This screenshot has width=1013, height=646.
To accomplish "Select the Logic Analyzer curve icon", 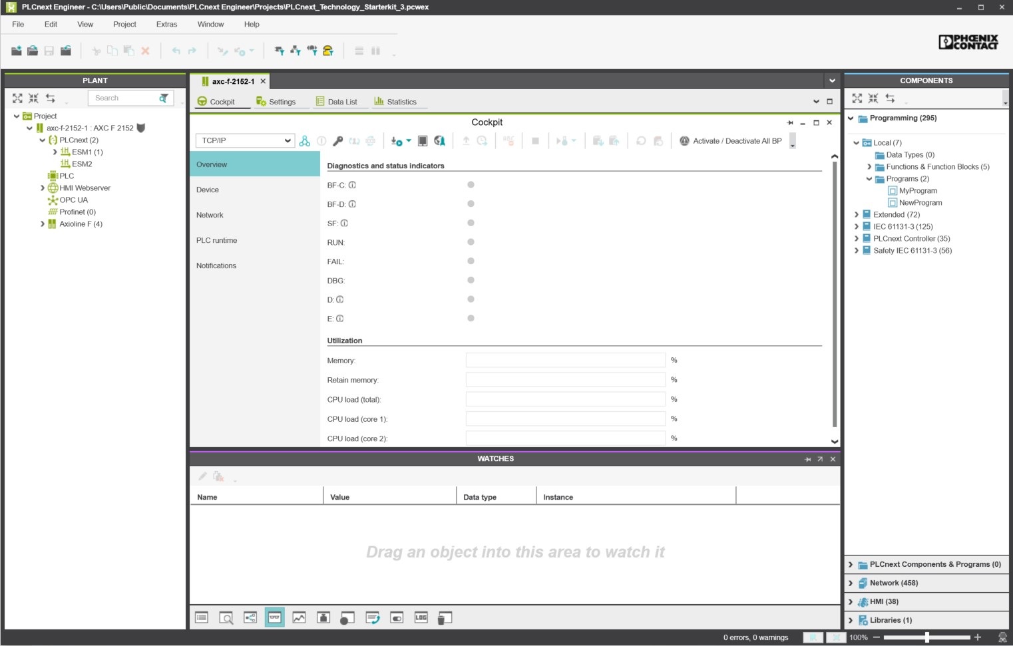I will pyautogui.click(x=299, y=617).
